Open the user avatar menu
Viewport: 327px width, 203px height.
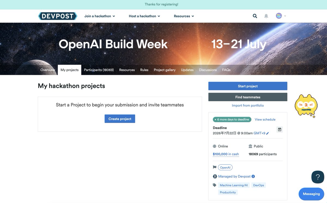coord(279,16)
